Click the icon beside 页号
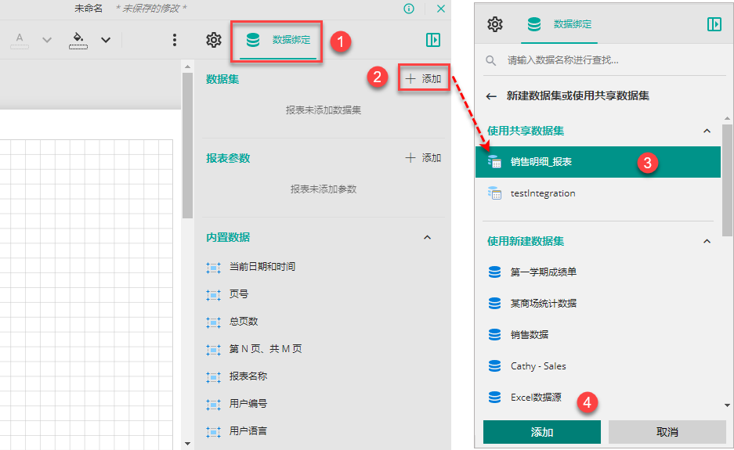Viewport: 734px width, 450px height. click(x=213, y=295)
